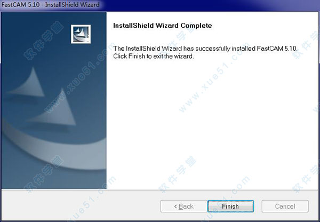Click the grayed-out Cancel button

coord(285,207)
